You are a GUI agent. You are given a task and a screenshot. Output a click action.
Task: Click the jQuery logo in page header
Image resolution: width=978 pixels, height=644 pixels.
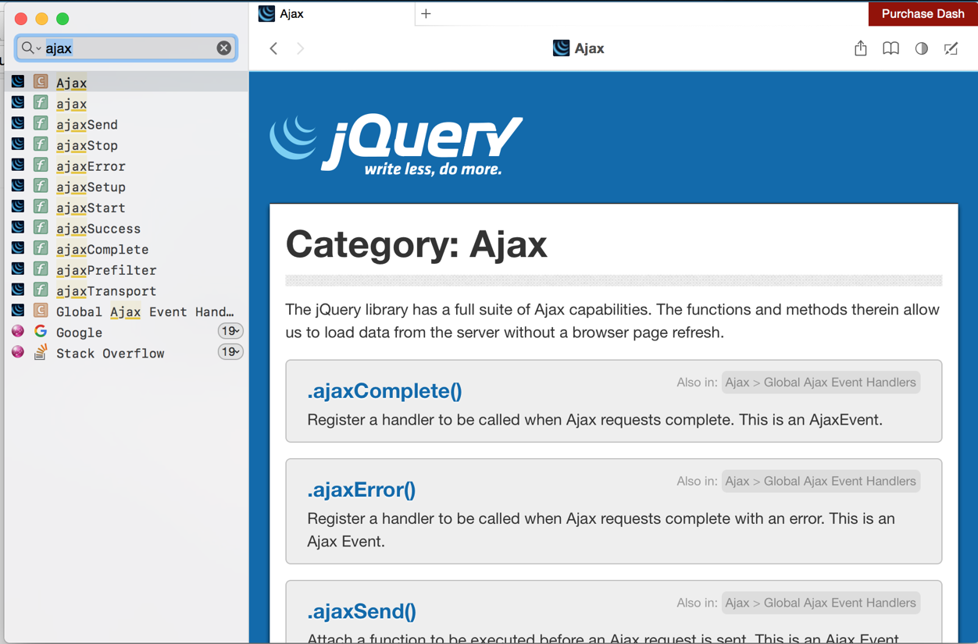coord(397,144)
